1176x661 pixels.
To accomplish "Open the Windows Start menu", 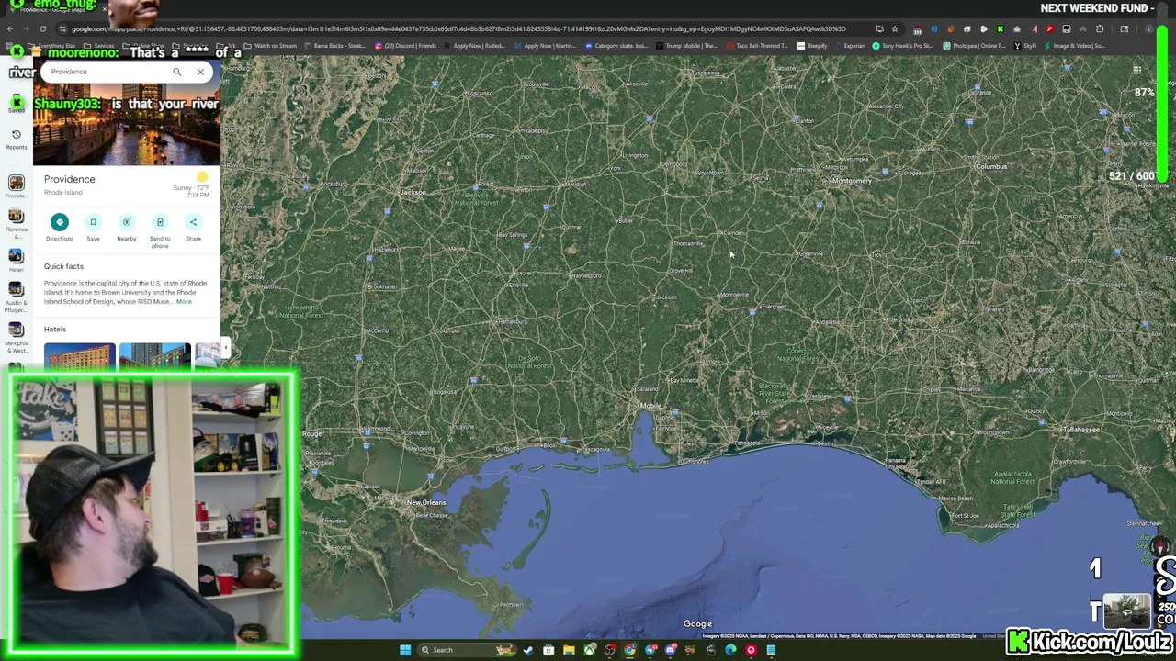I will tap(405, 650).
